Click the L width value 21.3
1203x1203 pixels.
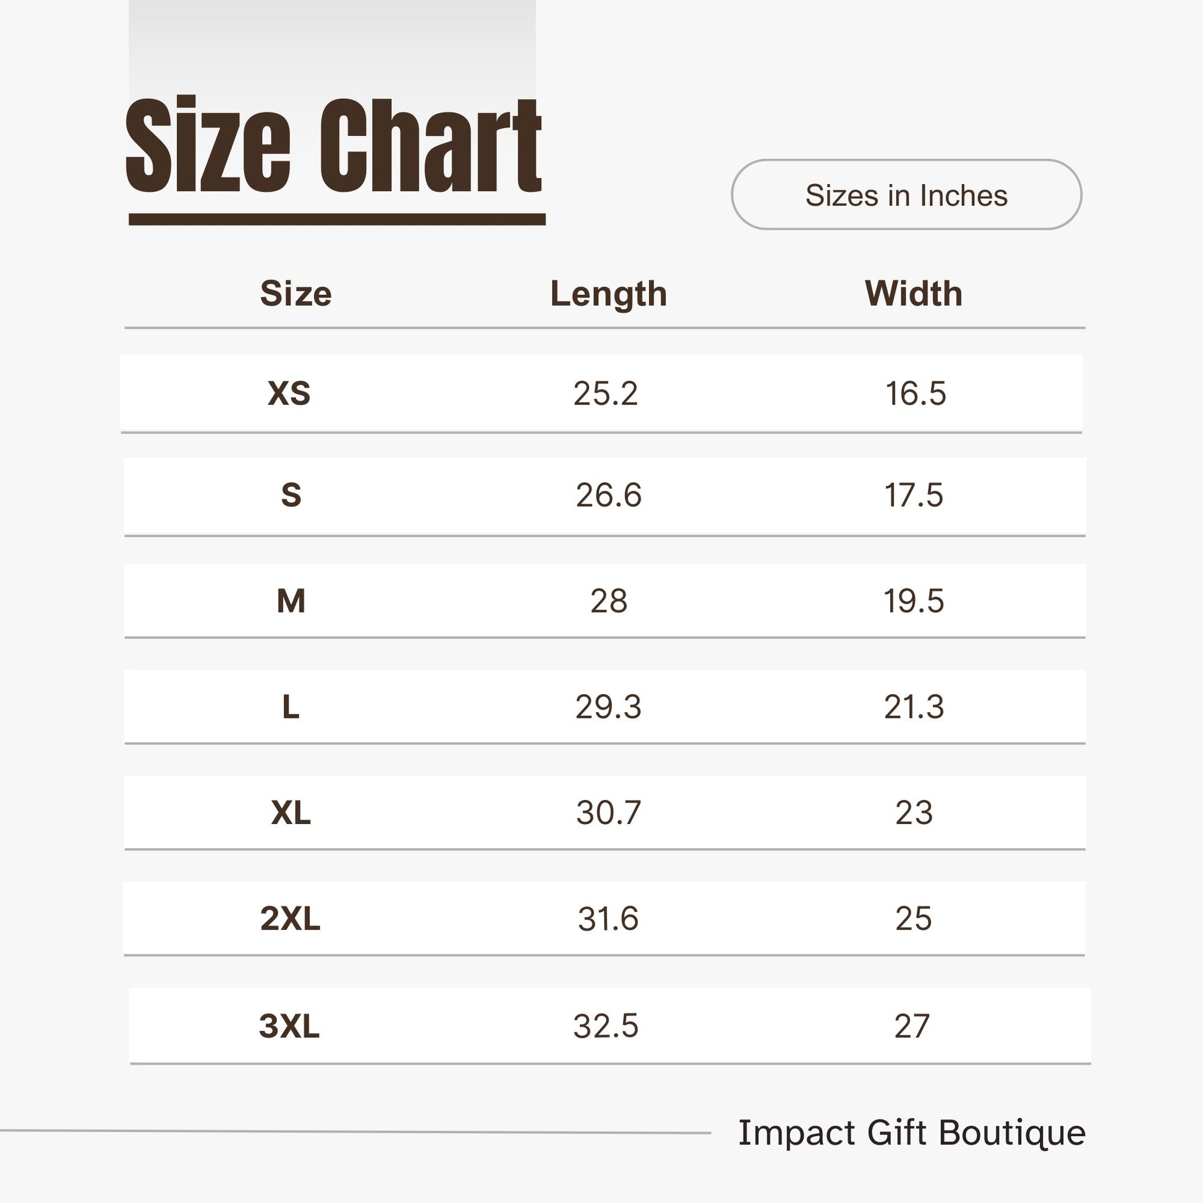pyautogui.click(x=914, y=707)
